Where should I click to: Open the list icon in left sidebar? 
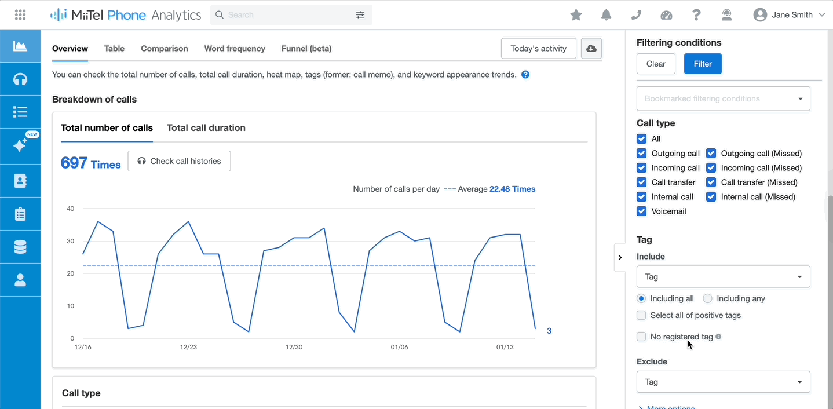(20, 112)
